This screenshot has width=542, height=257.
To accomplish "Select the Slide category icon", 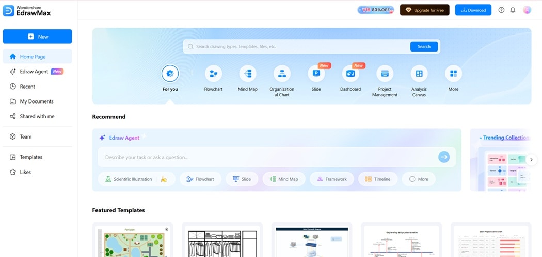I will 316,74.
